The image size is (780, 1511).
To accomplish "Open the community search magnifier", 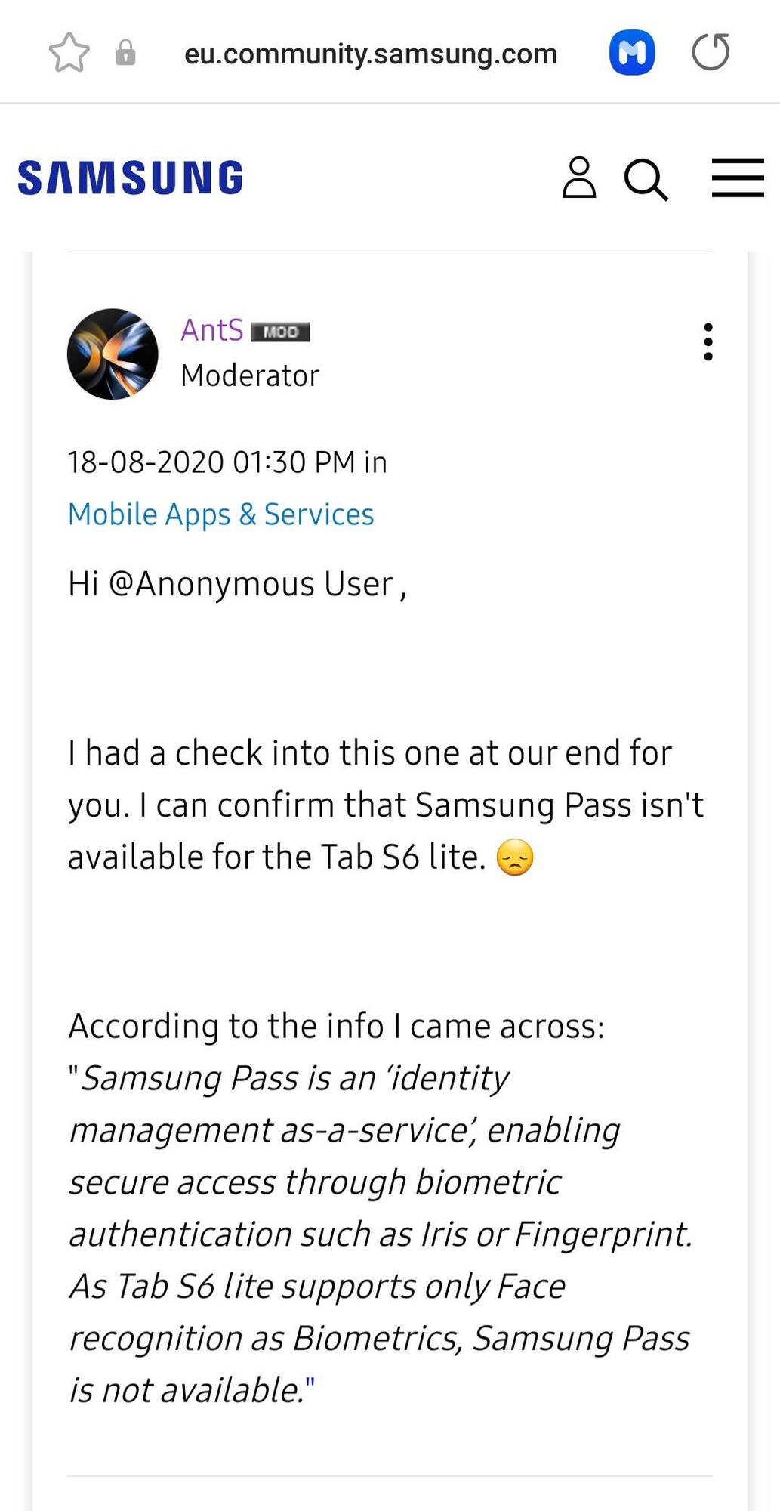I will pyautogui.click(x=646, y=180).
